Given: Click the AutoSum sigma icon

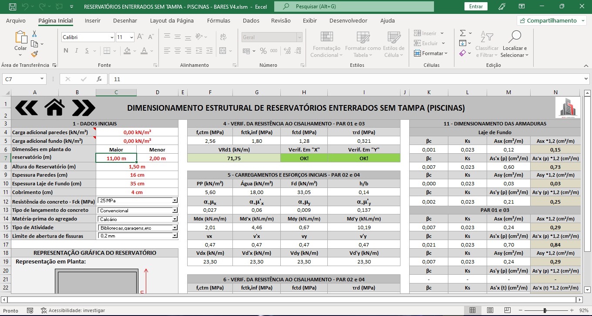Looking at the screenshot, I should pyautogui.click(x=463, y=33).
